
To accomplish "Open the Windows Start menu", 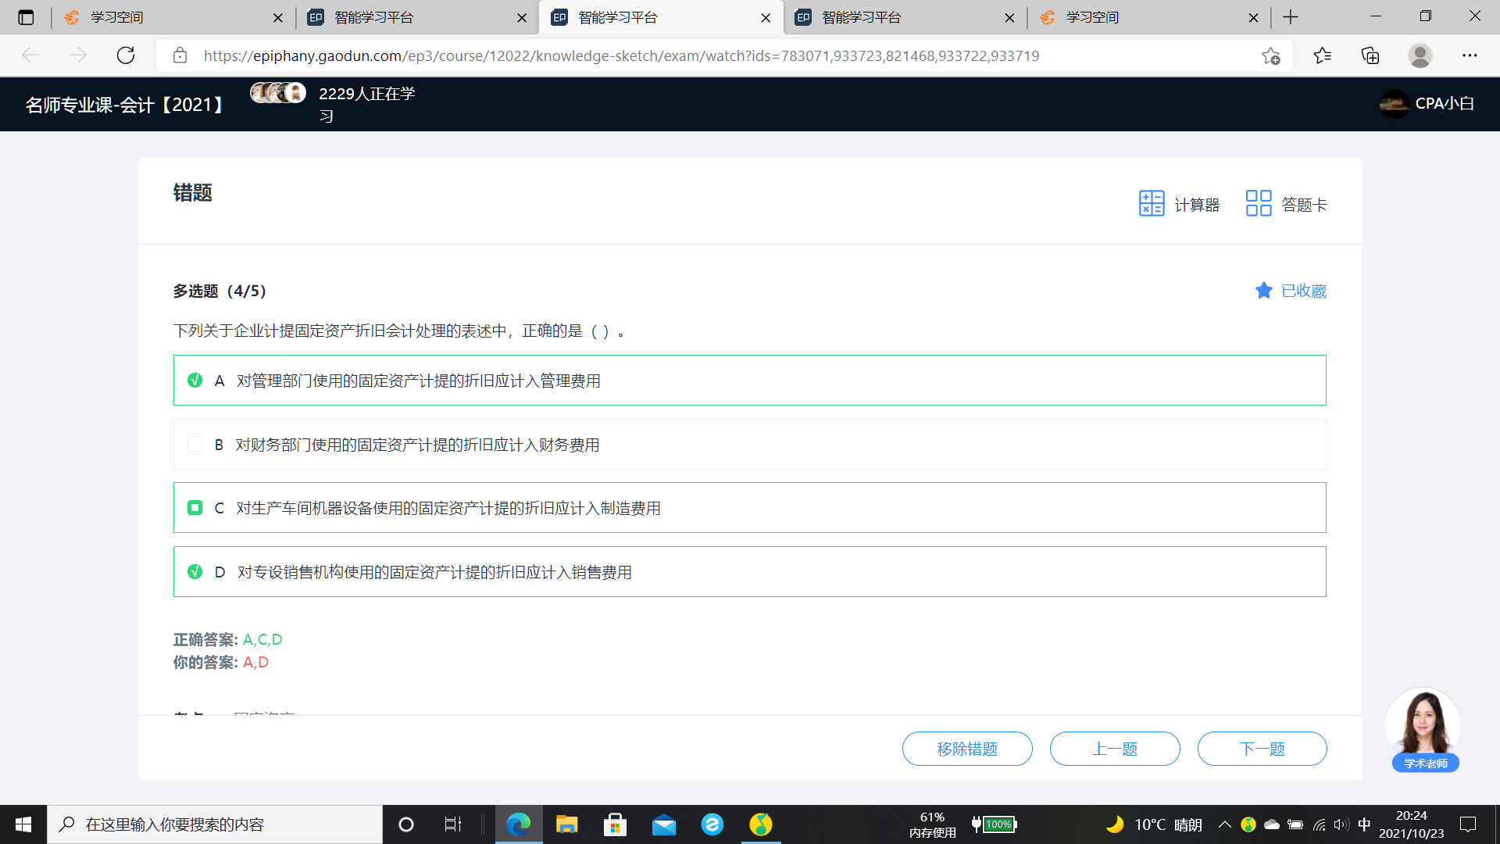I will coord(23,824).
